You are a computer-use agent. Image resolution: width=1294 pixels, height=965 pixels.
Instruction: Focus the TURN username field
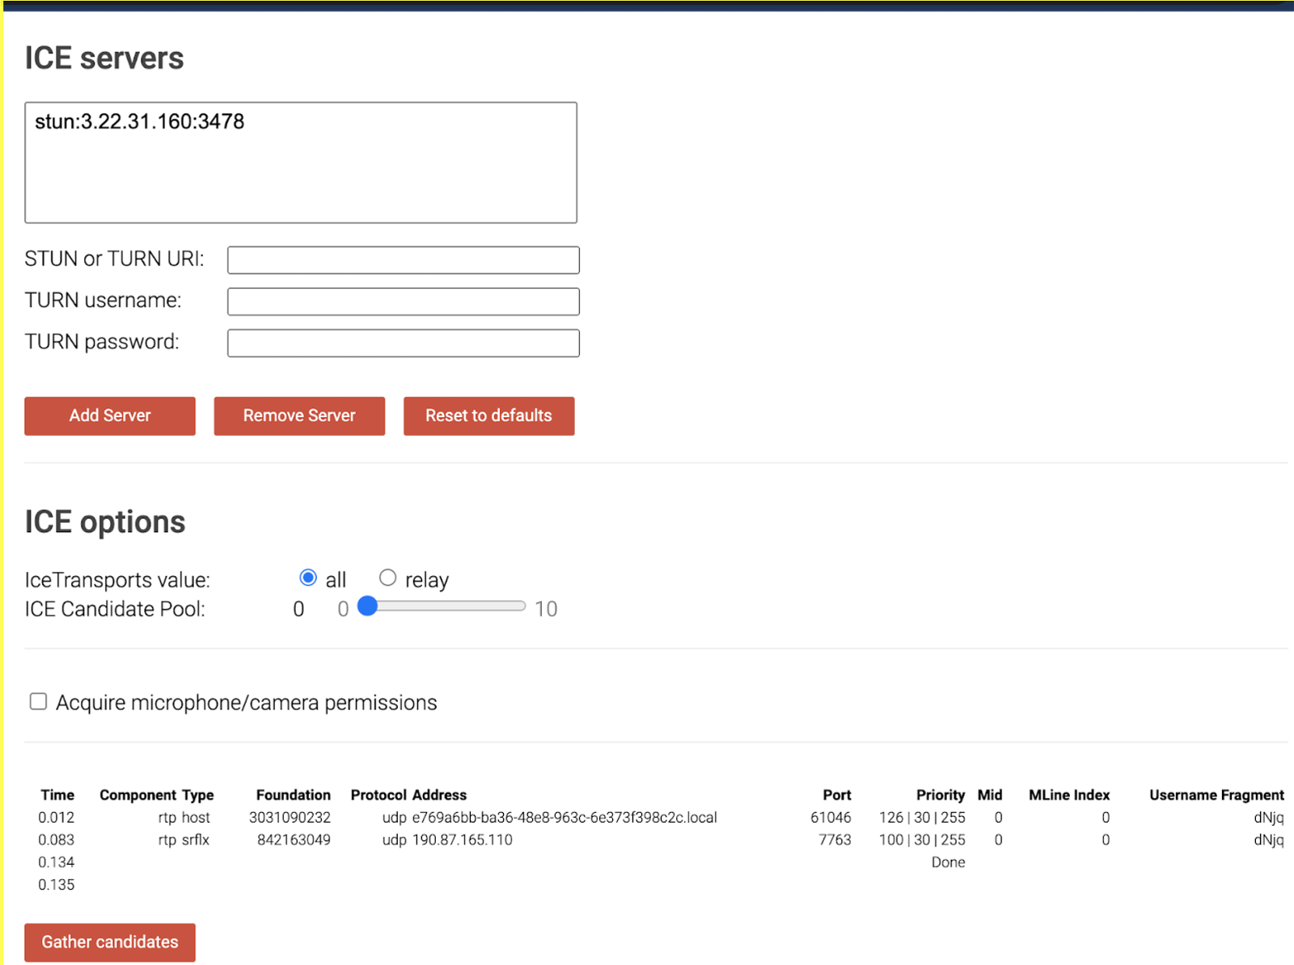(403, 302)
